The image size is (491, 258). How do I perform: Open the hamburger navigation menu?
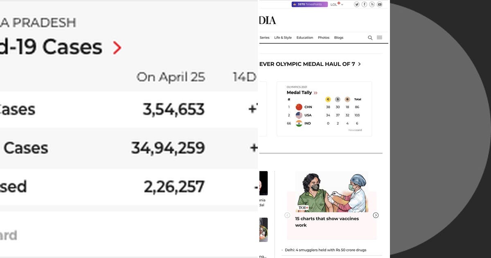pos(379,37)
